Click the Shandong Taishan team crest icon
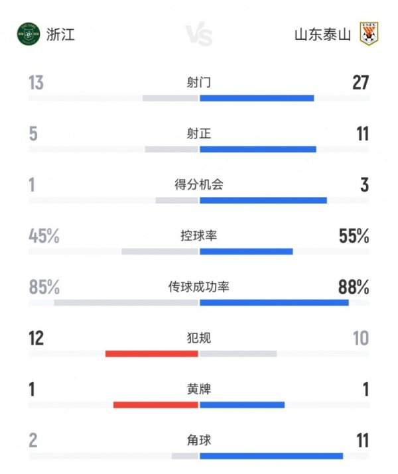Viewport: 398px width, 474px height. click(368, 33)
